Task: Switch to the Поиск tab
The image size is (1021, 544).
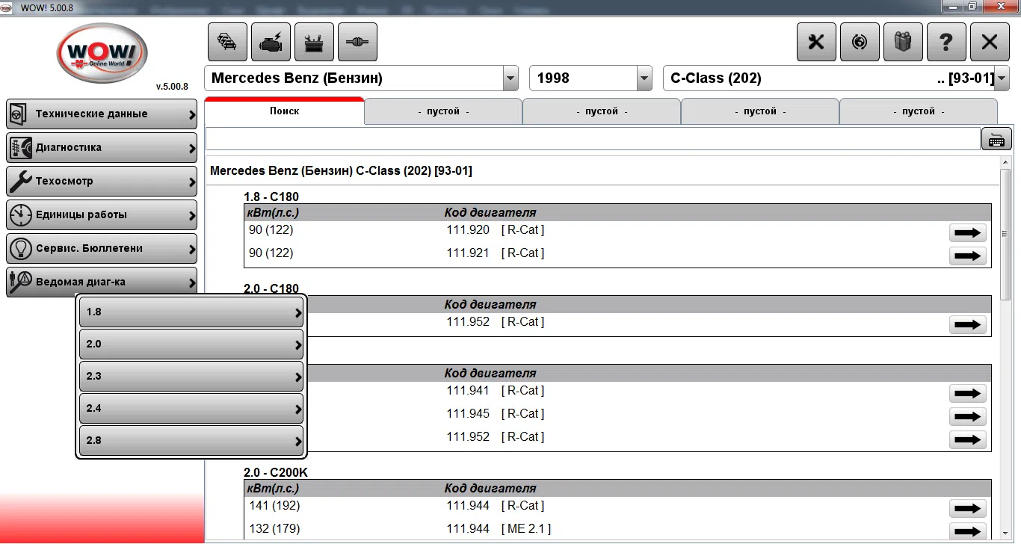Action: (x=284, y=111)
